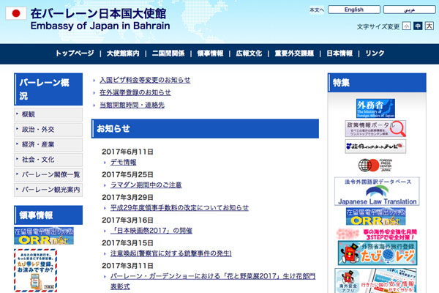Open the 海外安全アプリ banner
The image size is (439, 293).
[x=375, y=281]
